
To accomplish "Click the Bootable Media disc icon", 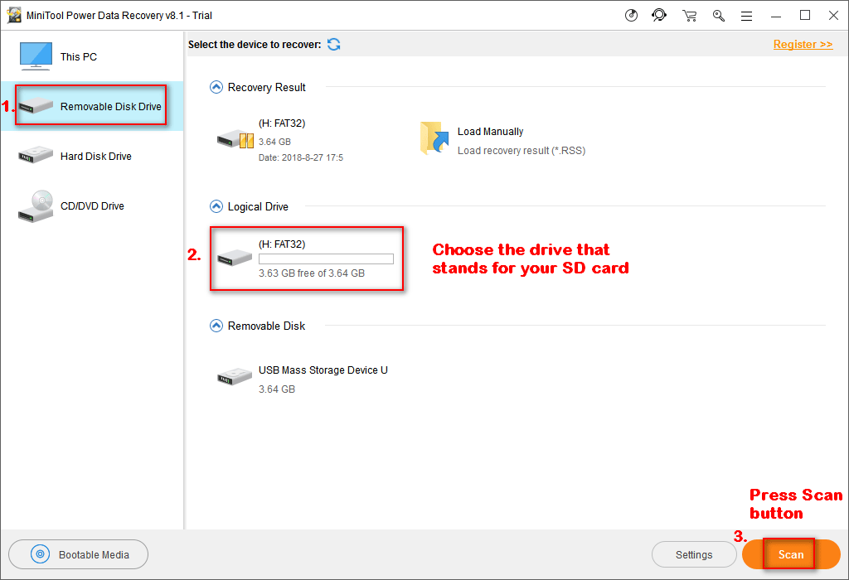I will [40, 554].
